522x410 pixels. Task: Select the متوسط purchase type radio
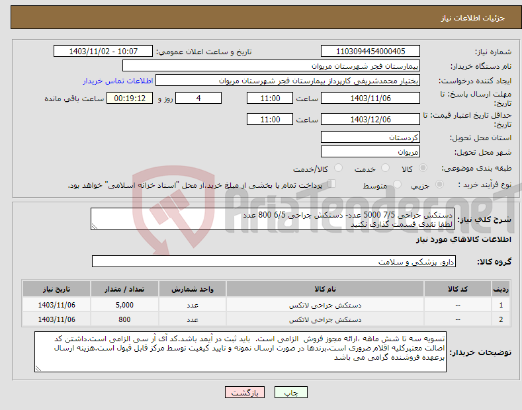click(x=397, y=184)
